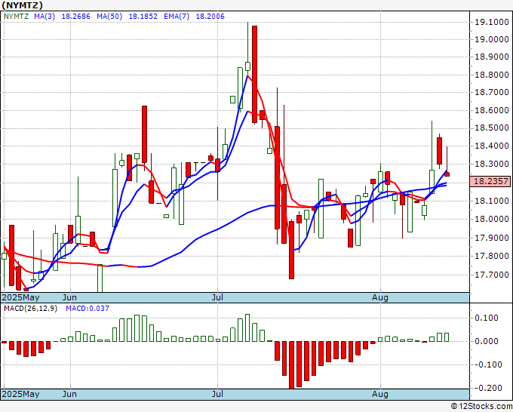Click the tallest red candlestick near 19.1
Screen dimensions: 513x412
tap(254, 74)
